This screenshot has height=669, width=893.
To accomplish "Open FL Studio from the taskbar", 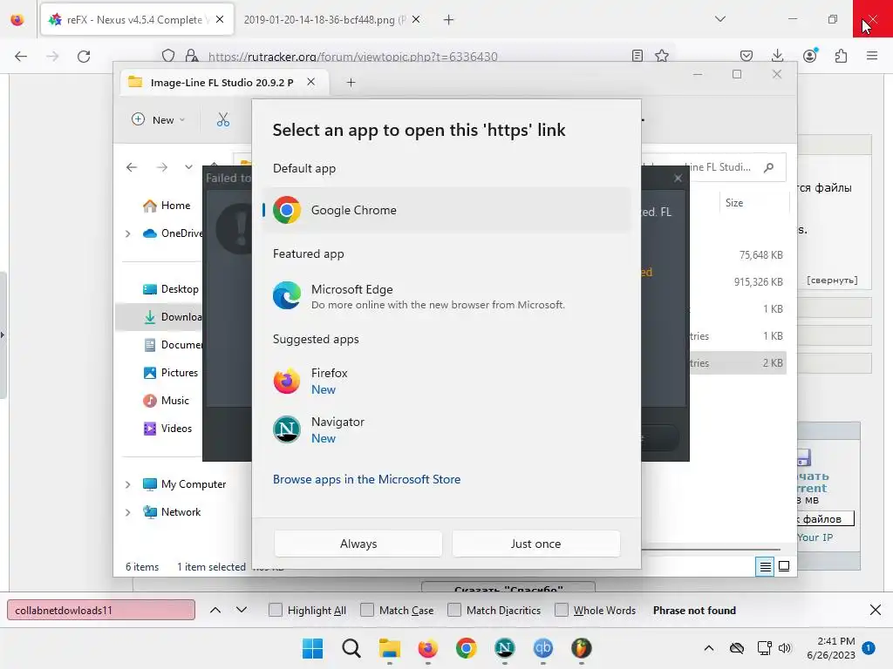I will [582, 648].
